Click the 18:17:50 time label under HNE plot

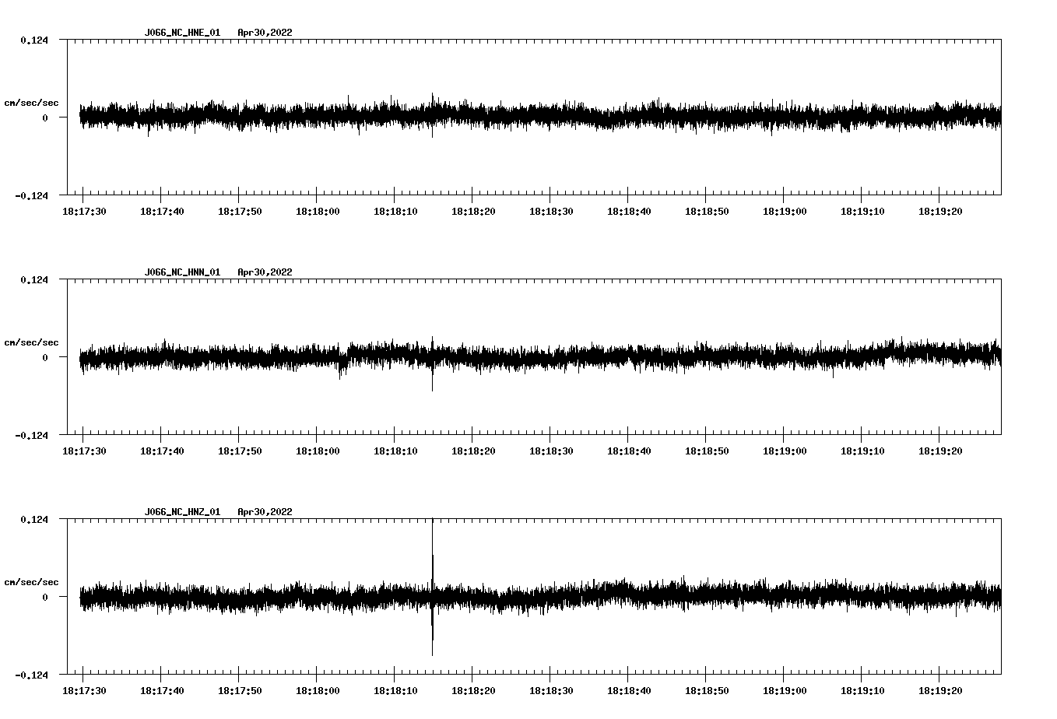[x=240, y=211]
